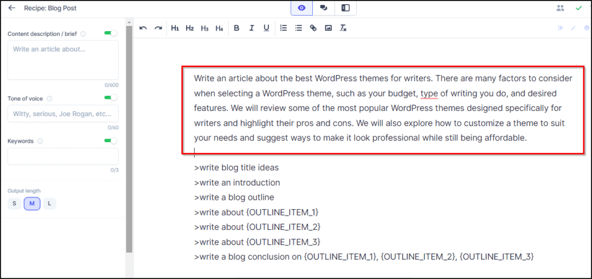Undo the last edit
The width and height of the screenshot is (592, 279).
(143, 28)
